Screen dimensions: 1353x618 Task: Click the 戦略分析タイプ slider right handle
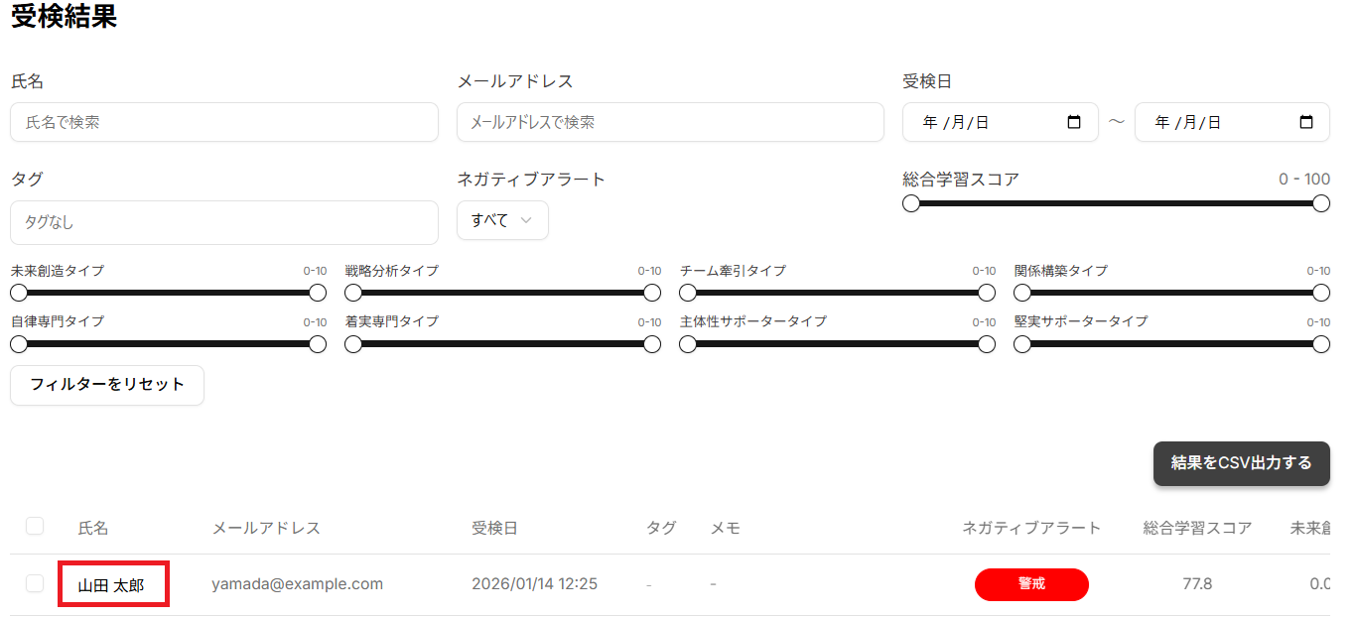click(652, 293)
